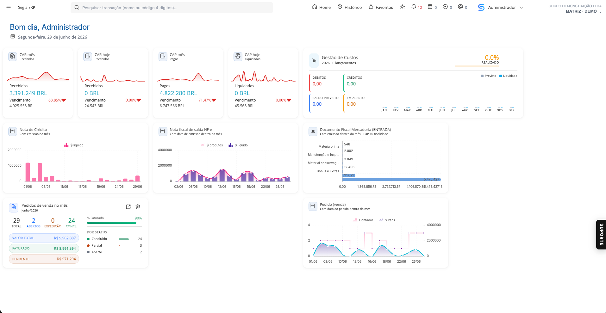Click the 71,47% variation in CAP mês
The height and width of the screenshot is (313, 606).
click(x=207, y=100)
